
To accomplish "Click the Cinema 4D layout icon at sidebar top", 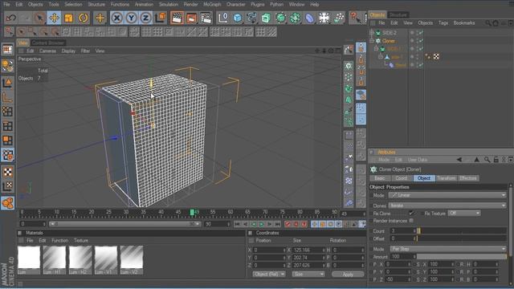I will pos(7,50).
